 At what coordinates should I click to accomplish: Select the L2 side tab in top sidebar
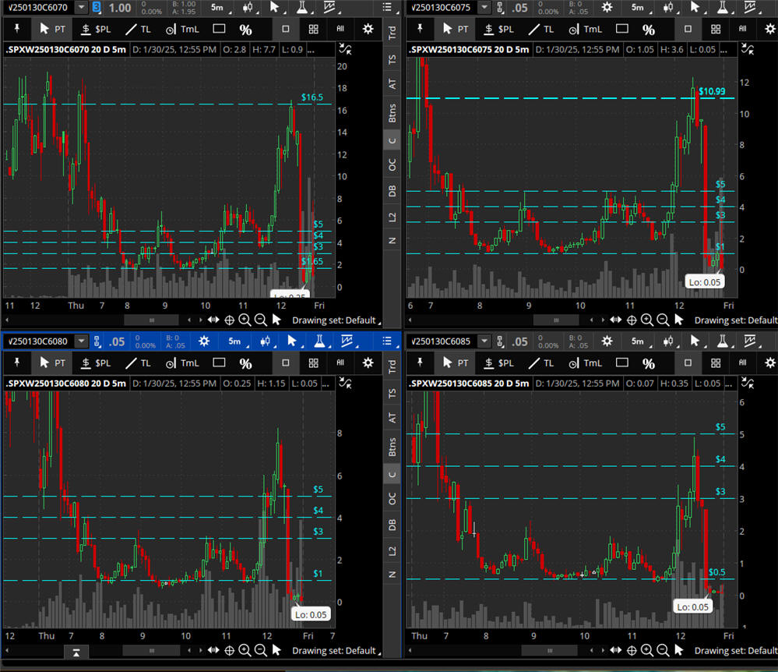pos(393,216)
